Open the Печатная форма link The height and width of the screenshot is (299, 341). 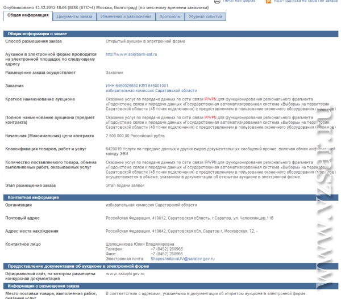pos(239,1)
